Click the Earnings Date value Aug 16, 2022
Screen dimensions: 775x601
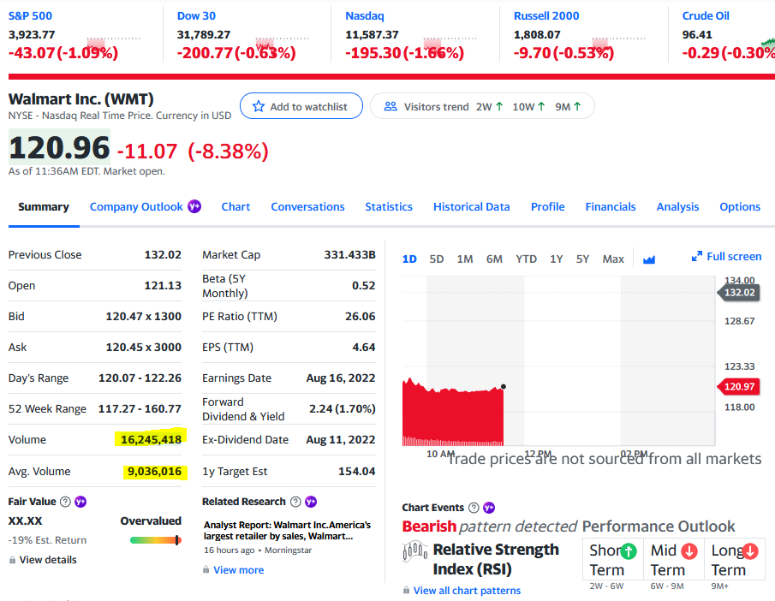(x=341, y=378)
